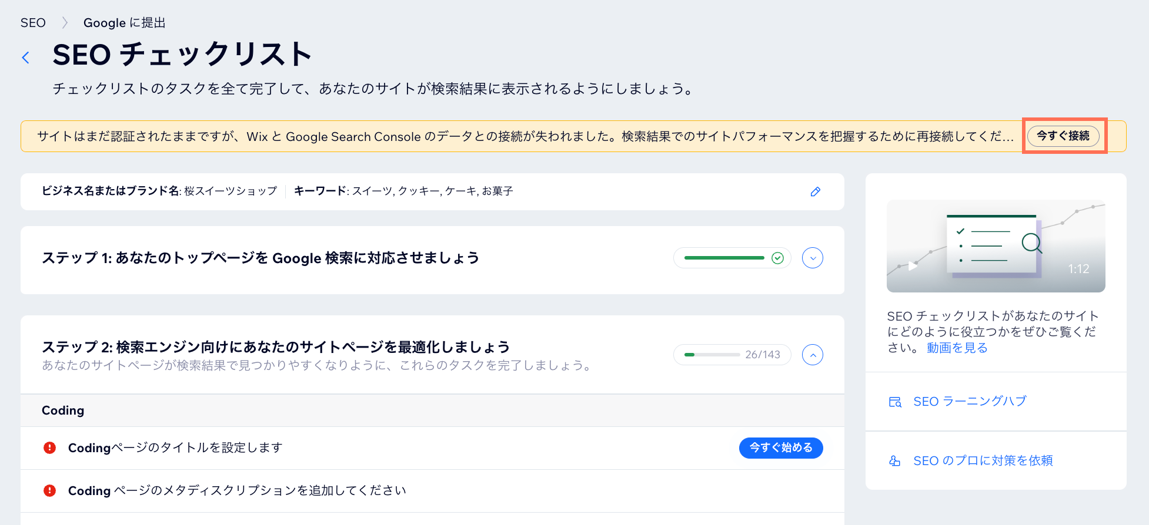Expand Step 1 with the down chevron
Viewport: 1149px width, 525px height.
[812, 258]
